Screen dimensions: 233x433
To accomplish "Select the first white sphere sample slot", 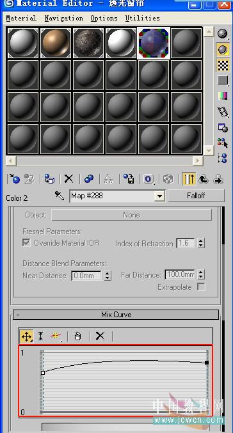I will (23, 43).
